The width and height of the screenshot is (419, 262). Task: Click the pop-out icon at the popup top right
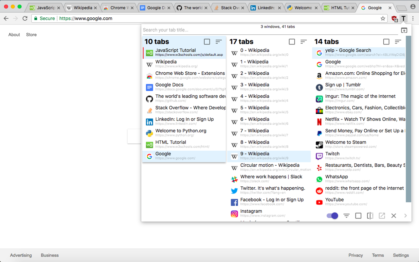[x=404, y=30]
